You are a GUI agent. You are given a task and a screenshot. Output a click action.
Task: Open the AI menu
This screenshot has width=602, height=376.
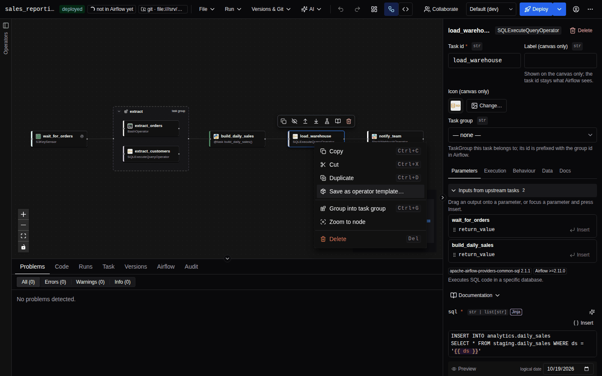(311, 9)
